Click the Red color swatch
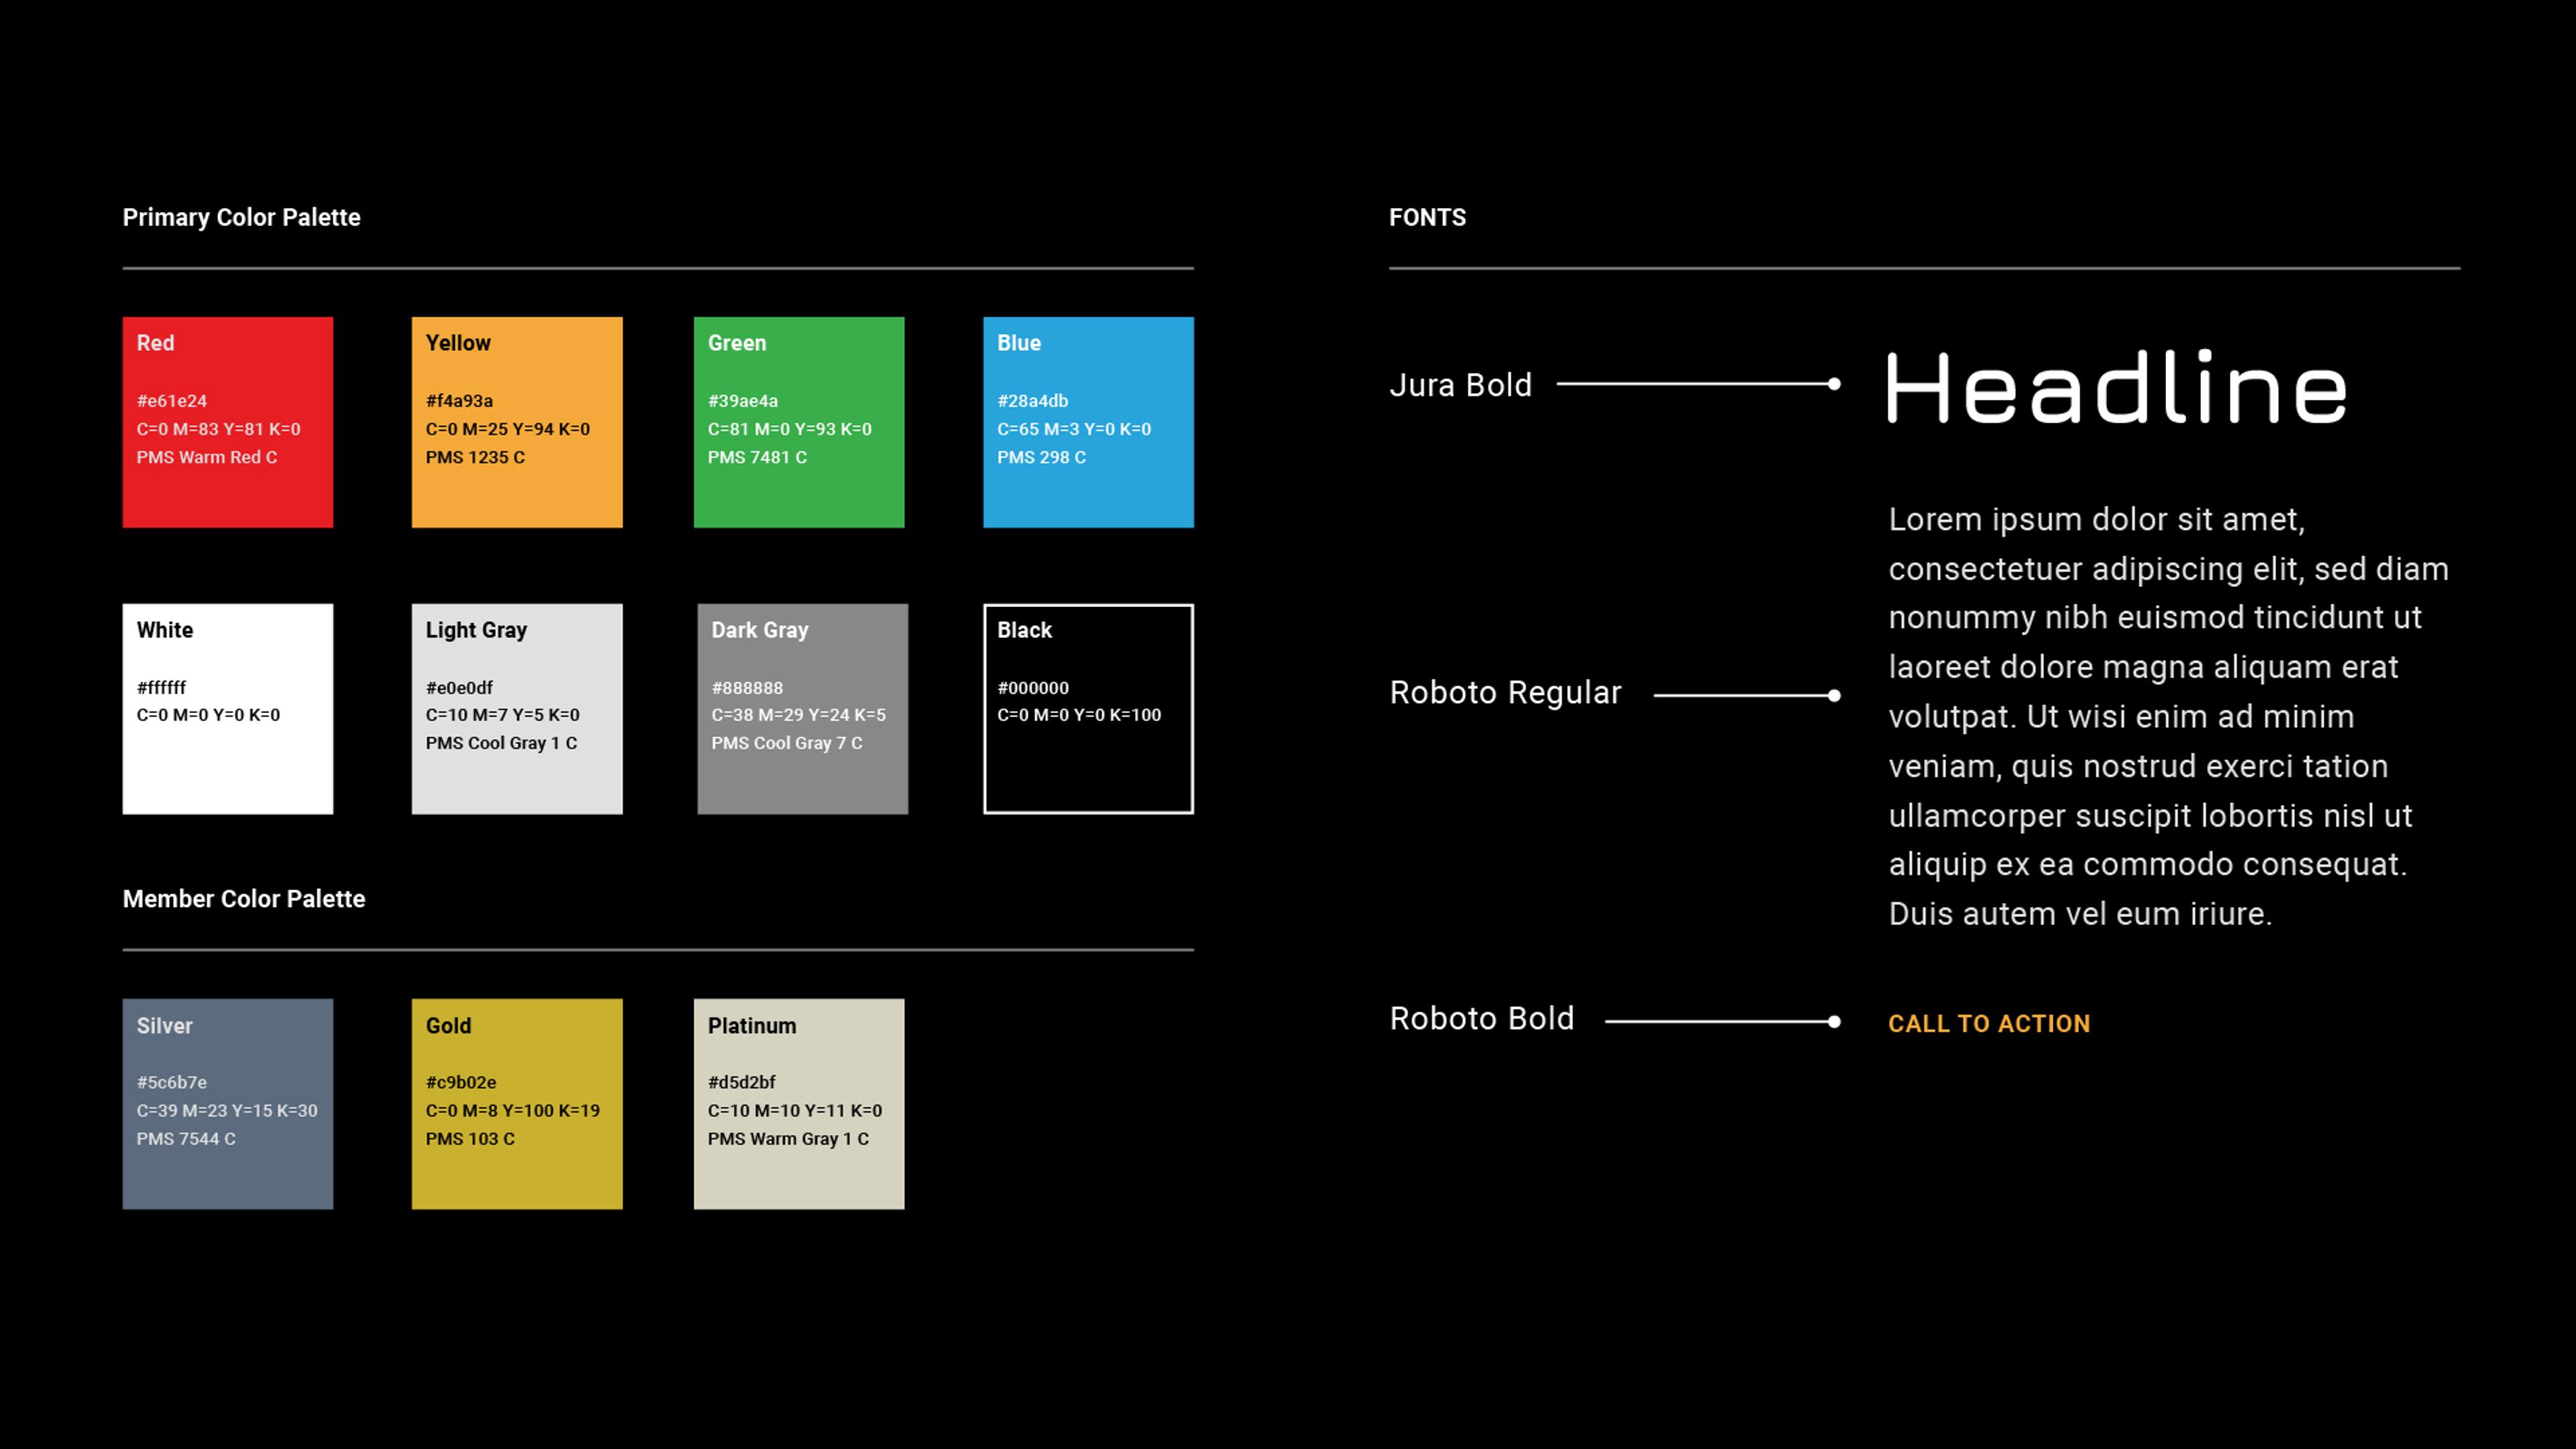This screenshot has width=2576, height=1449. [227, 422]
